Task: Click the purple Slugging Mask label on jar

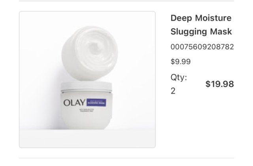Action: coord(96,103)
